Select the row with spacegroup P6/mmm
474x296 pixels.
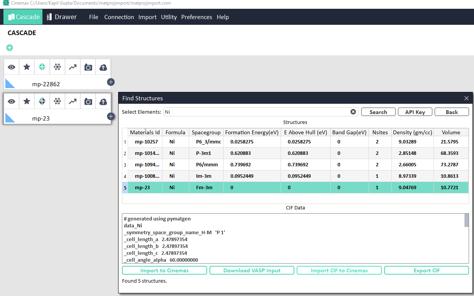(295, 164)
